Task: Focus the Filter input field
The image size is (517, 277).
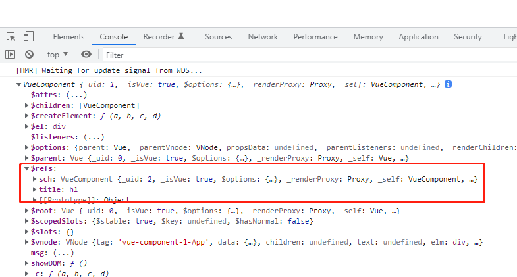Action: (310, 55)
